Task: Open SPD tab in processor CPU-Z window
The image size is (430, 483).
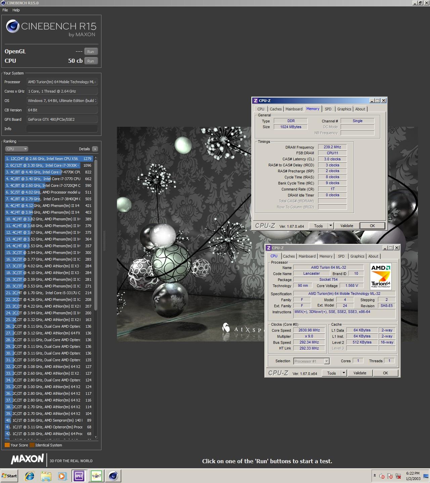Action: [x=341, y=256]
